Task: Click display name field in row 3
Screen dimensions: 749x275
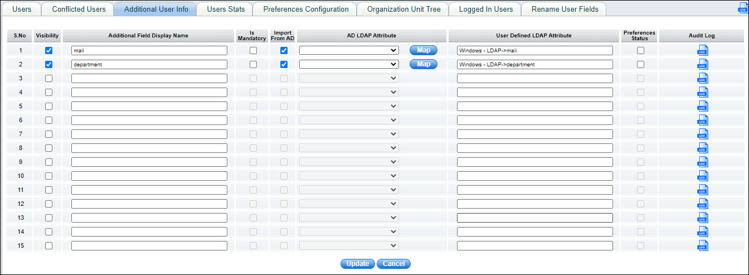Action: pos(149,78)
